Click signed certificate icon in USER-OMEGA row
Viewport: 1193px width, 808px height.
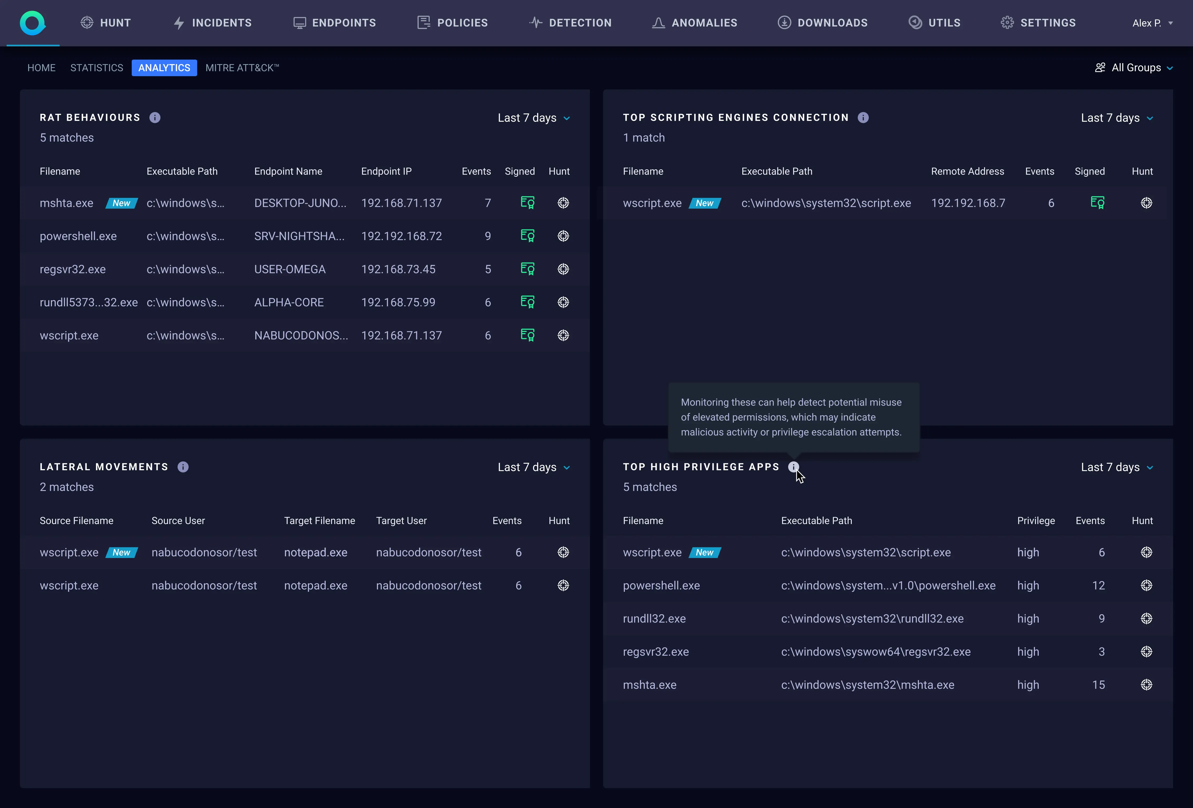pos(528,269)
